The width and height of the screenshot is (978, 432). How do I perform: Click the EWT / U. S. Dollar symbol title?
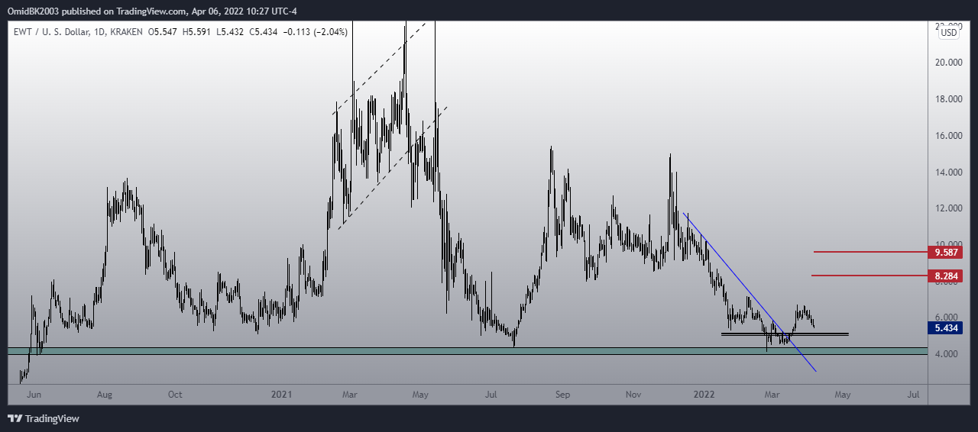click(51, 32)
